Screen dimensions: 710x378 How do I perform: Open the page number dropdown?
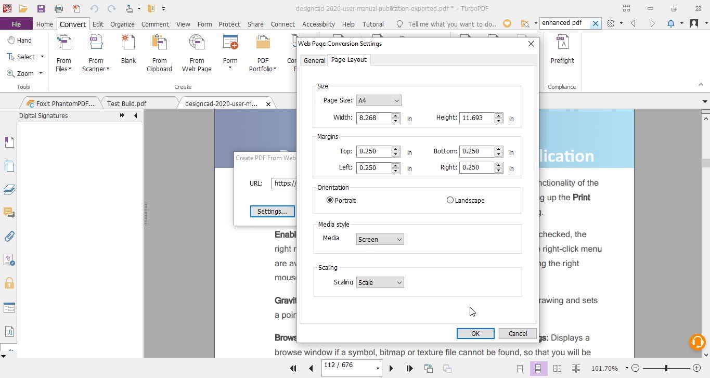378,368
